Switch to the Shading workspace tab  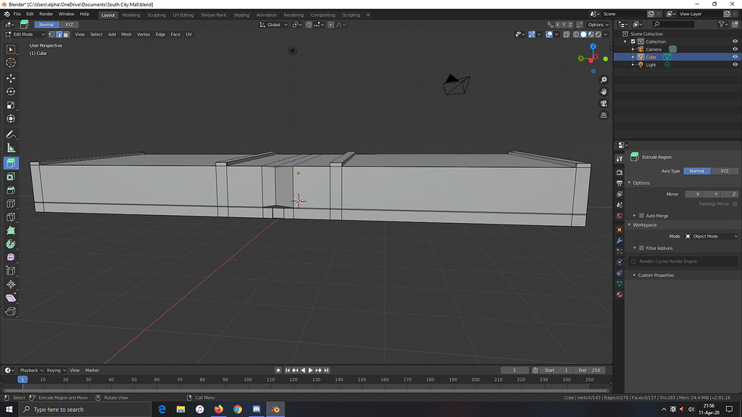coord(241,14)
